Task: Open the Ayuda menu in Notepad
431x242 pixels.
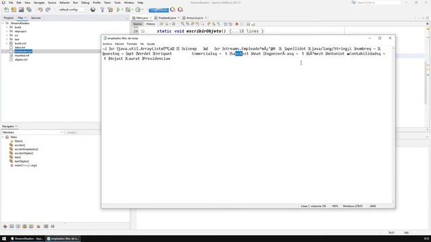Action: [151, 44]
